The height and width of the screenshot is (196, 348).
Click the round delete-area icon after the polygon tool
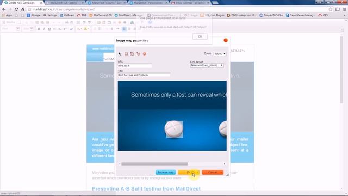point(145,54)
